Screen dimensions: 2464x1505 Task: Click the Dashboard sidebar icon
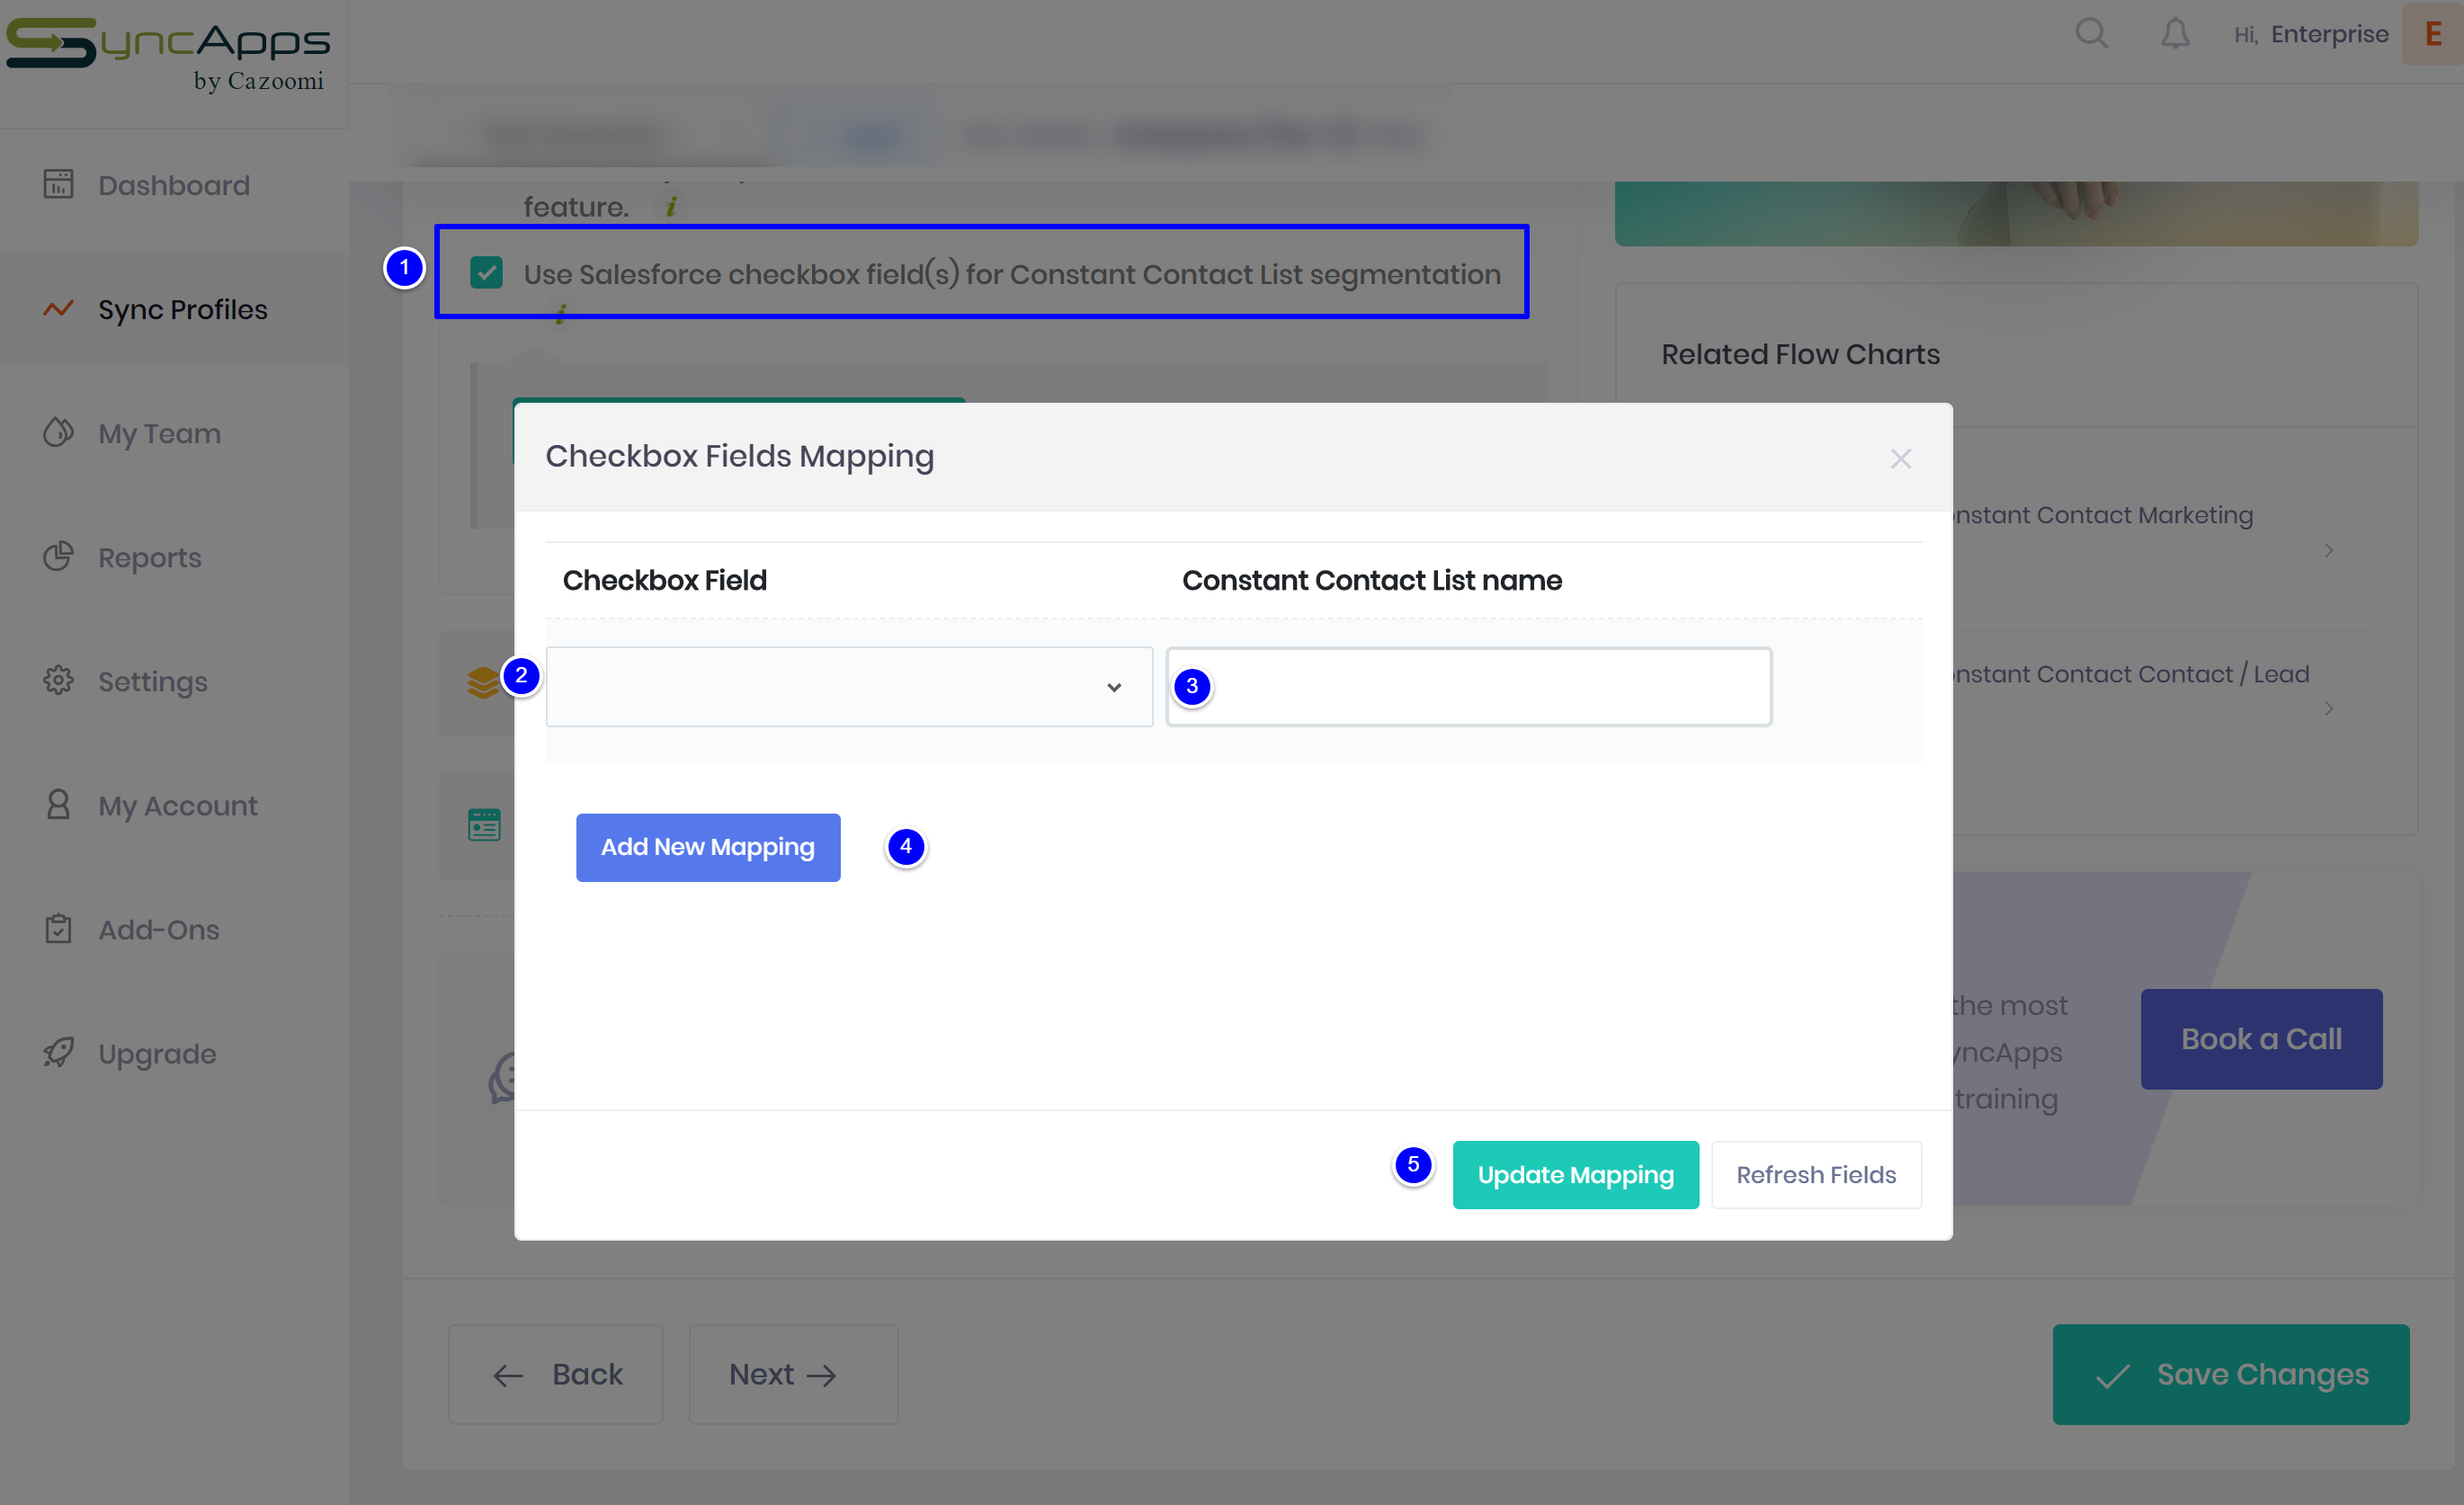click(58, 185)
